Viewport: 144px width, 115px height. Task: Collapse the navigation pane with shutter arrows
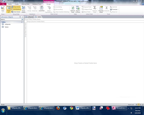[23, 17]
